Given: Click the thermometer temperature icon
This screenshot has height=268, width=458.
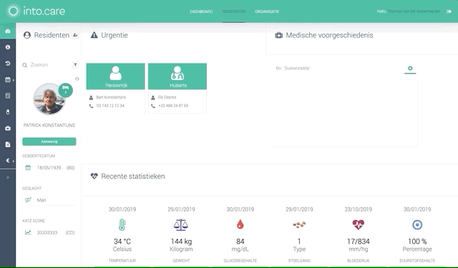Looking at the screenshot, I should pos(122,224).
